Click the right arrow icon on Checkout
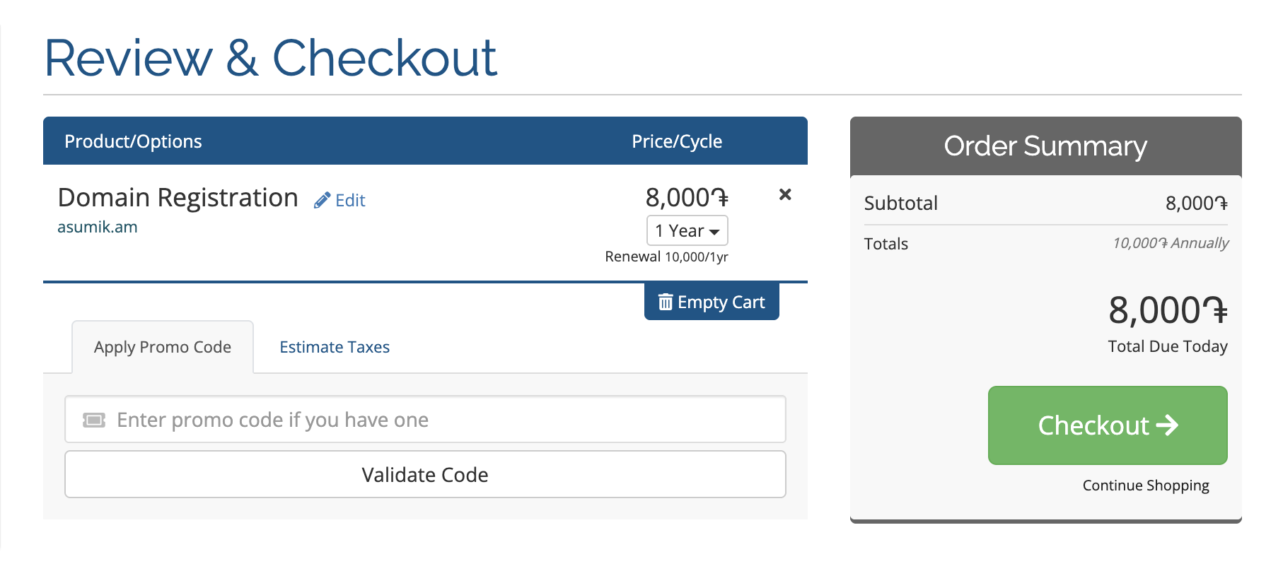Screen dimensions: 1283x571 (x=1167, y=425)
